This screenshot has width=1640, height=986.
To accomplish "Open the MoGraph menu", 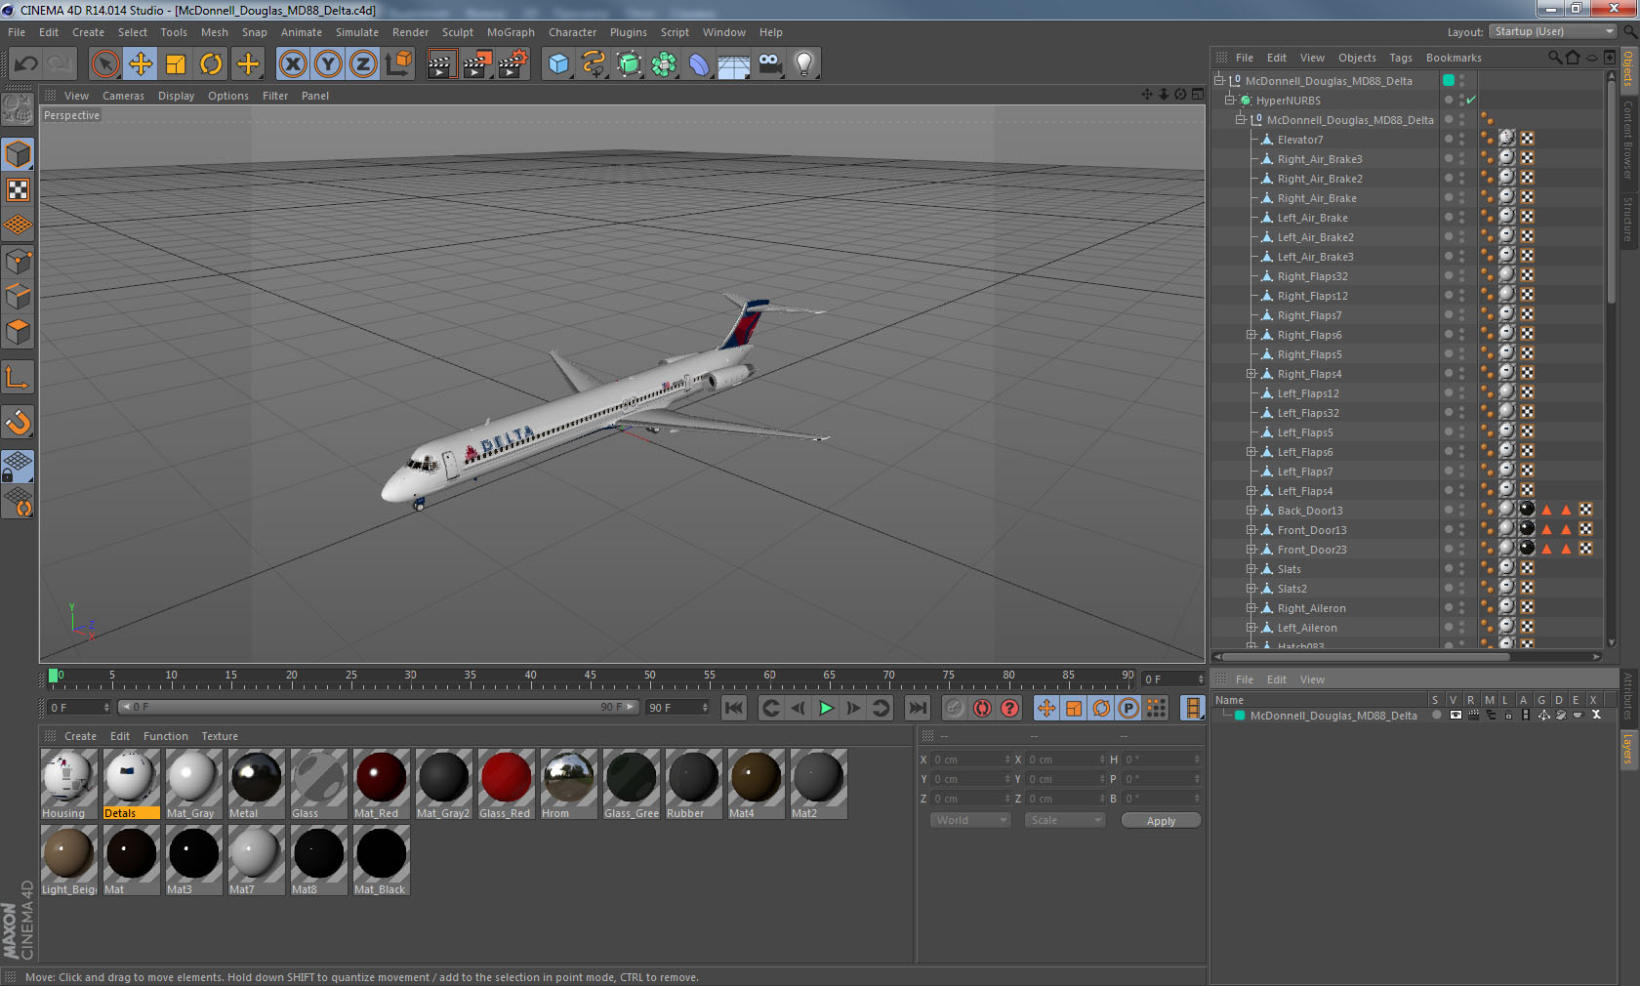I will click(511, 32).
